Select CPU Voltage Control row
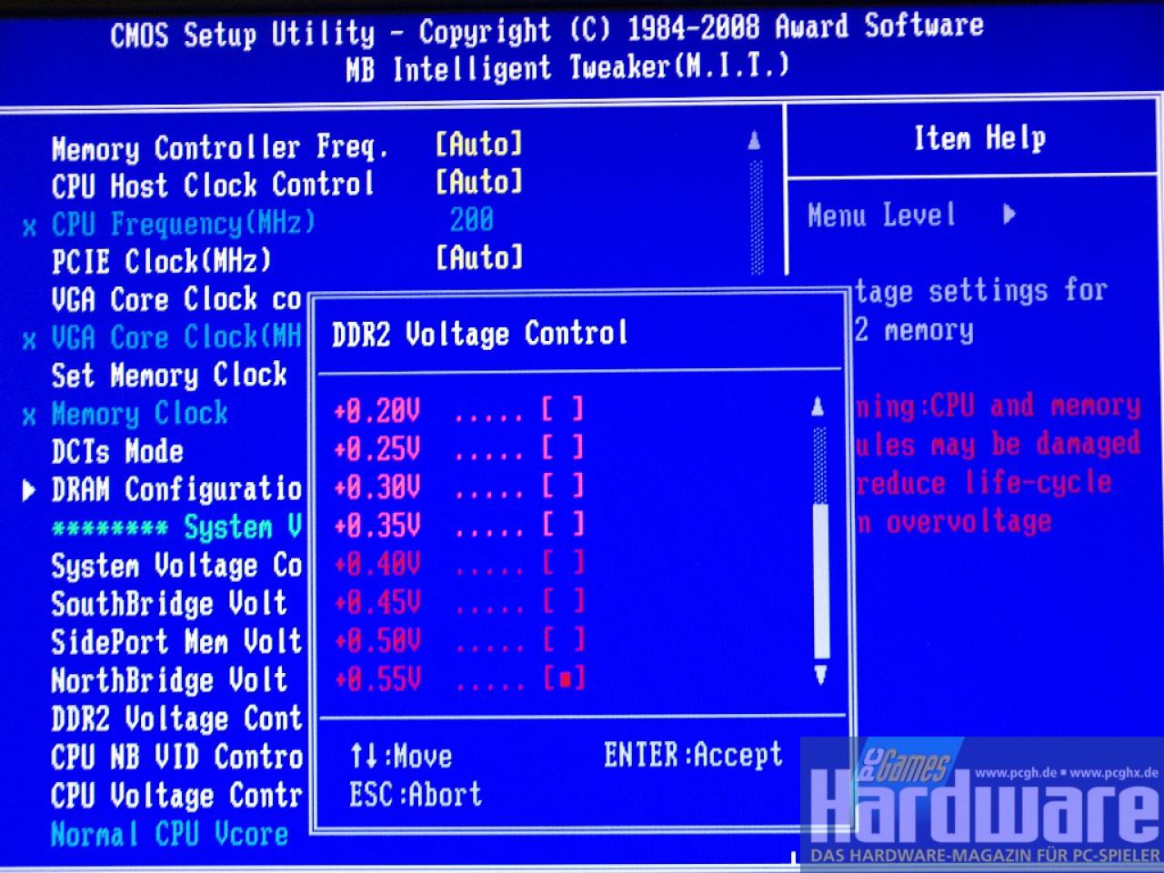This screenshot has width=1164, height=873. coord(176,796)
